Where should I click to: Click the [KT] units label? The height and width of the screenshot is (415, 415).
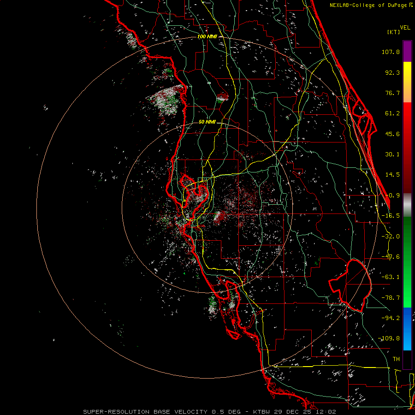pyautogui.click(x=394, y=32)
